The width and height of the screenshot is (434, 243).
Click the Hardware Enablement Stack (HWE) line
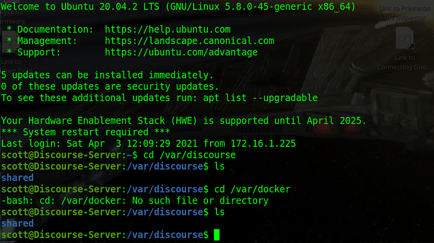(184, 121)
